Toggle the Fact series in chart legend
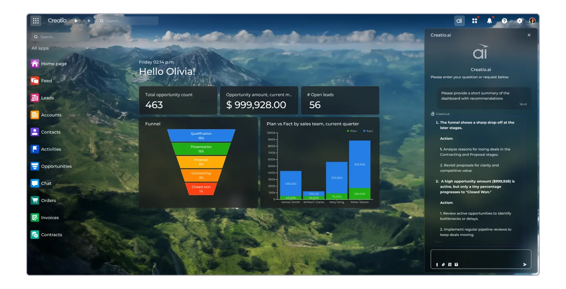 click(x=368, y=131)
